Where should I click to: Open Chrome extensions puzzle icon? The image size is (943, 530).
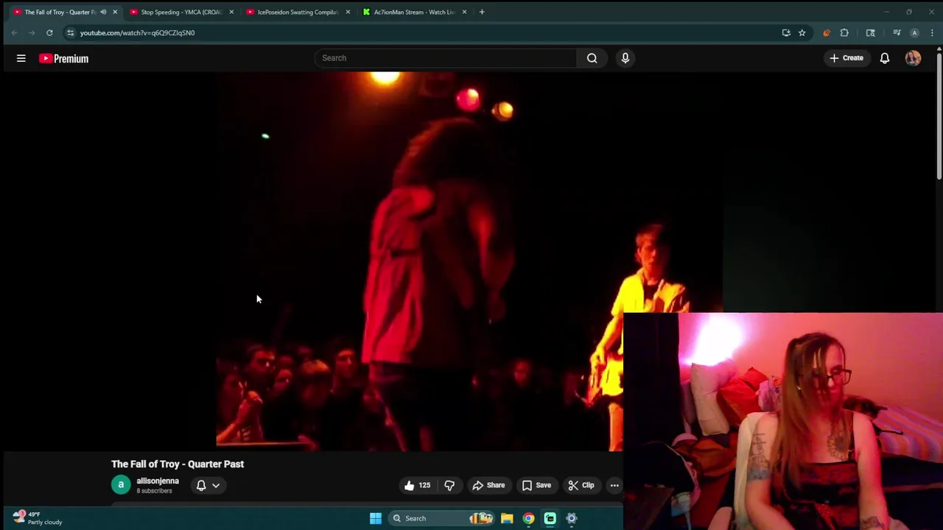coord(844,32)
